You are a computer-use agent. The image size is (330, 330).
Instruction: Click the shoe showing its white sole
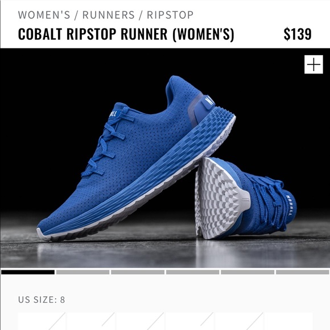pyautogui.click(x=244, y=199)
